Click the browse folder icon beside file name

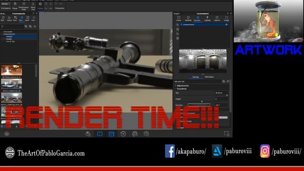(224, 81)
